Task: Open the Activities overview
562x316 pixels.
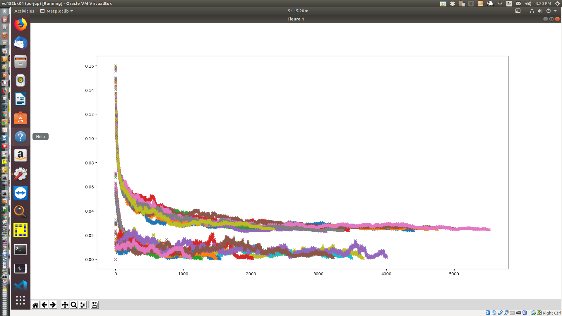Action: (x=24, y=11)
